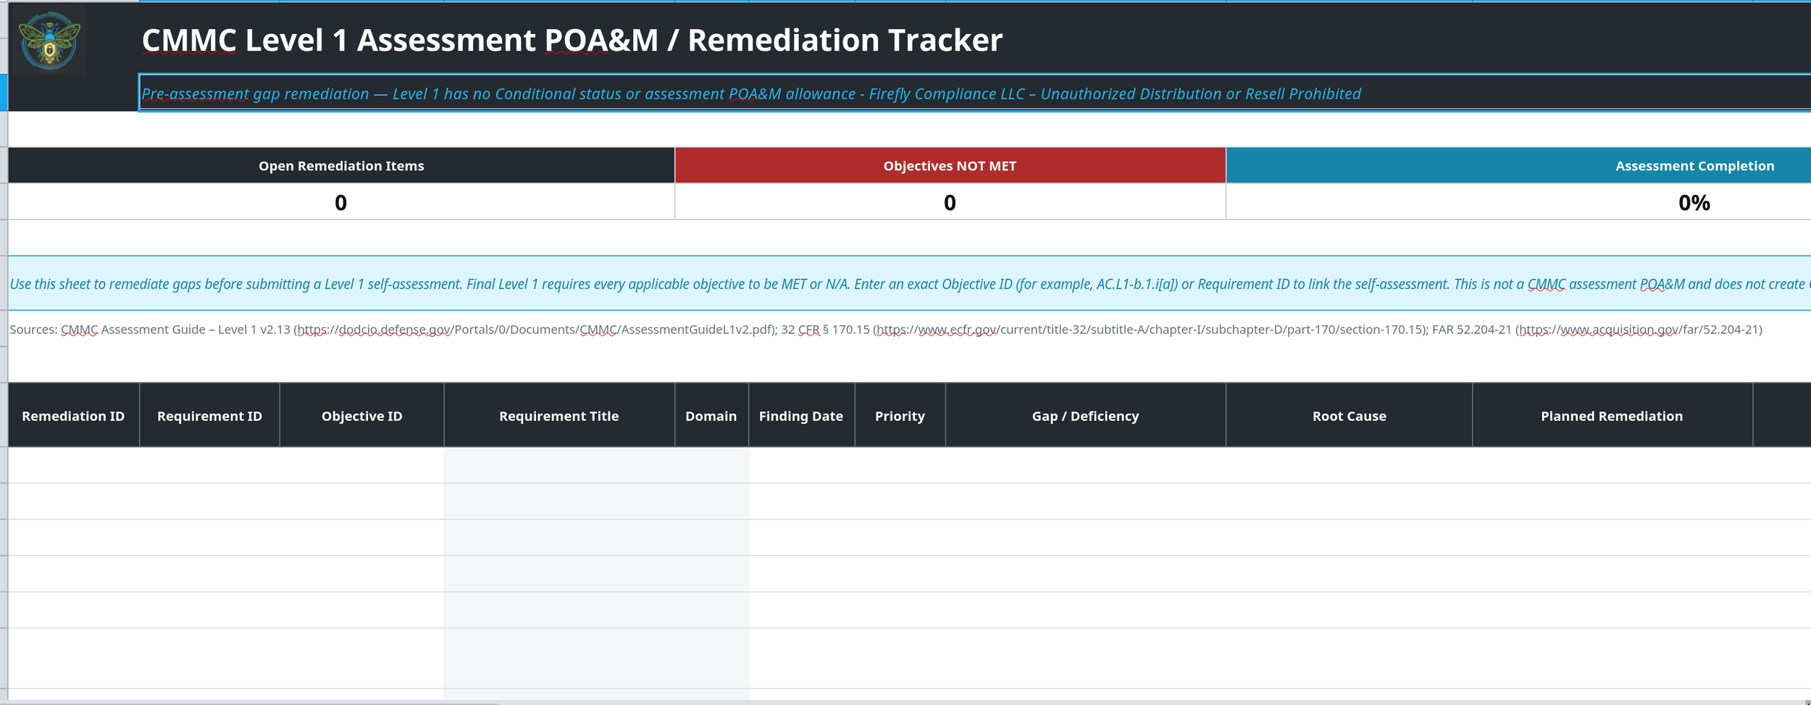Screen dimensions: 1811x705
Task: Select first empty cell under Priority
Action: (x=900, y=465)
